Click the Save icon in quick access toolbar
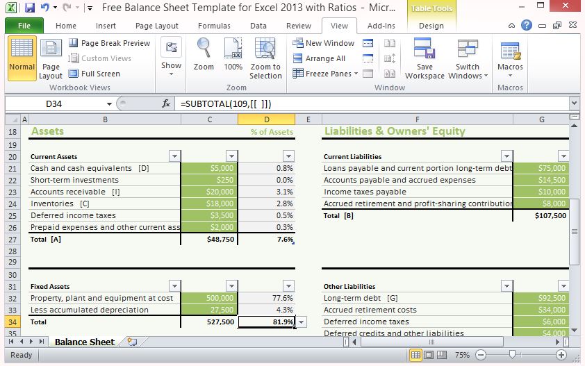Screen dimensions: 585x366 tap(29, 8)
